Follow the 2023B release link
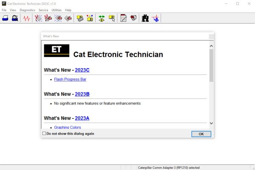The width and height of the screenshot is (255, 170). 82,94
